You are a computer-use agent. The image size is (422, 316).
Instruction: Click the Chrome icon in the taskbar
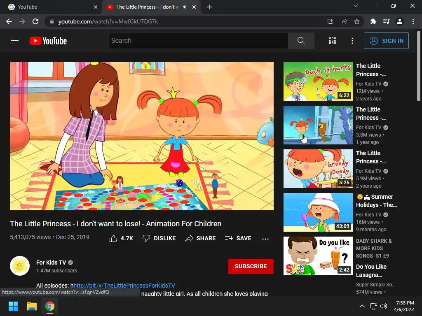pos(50,306)
